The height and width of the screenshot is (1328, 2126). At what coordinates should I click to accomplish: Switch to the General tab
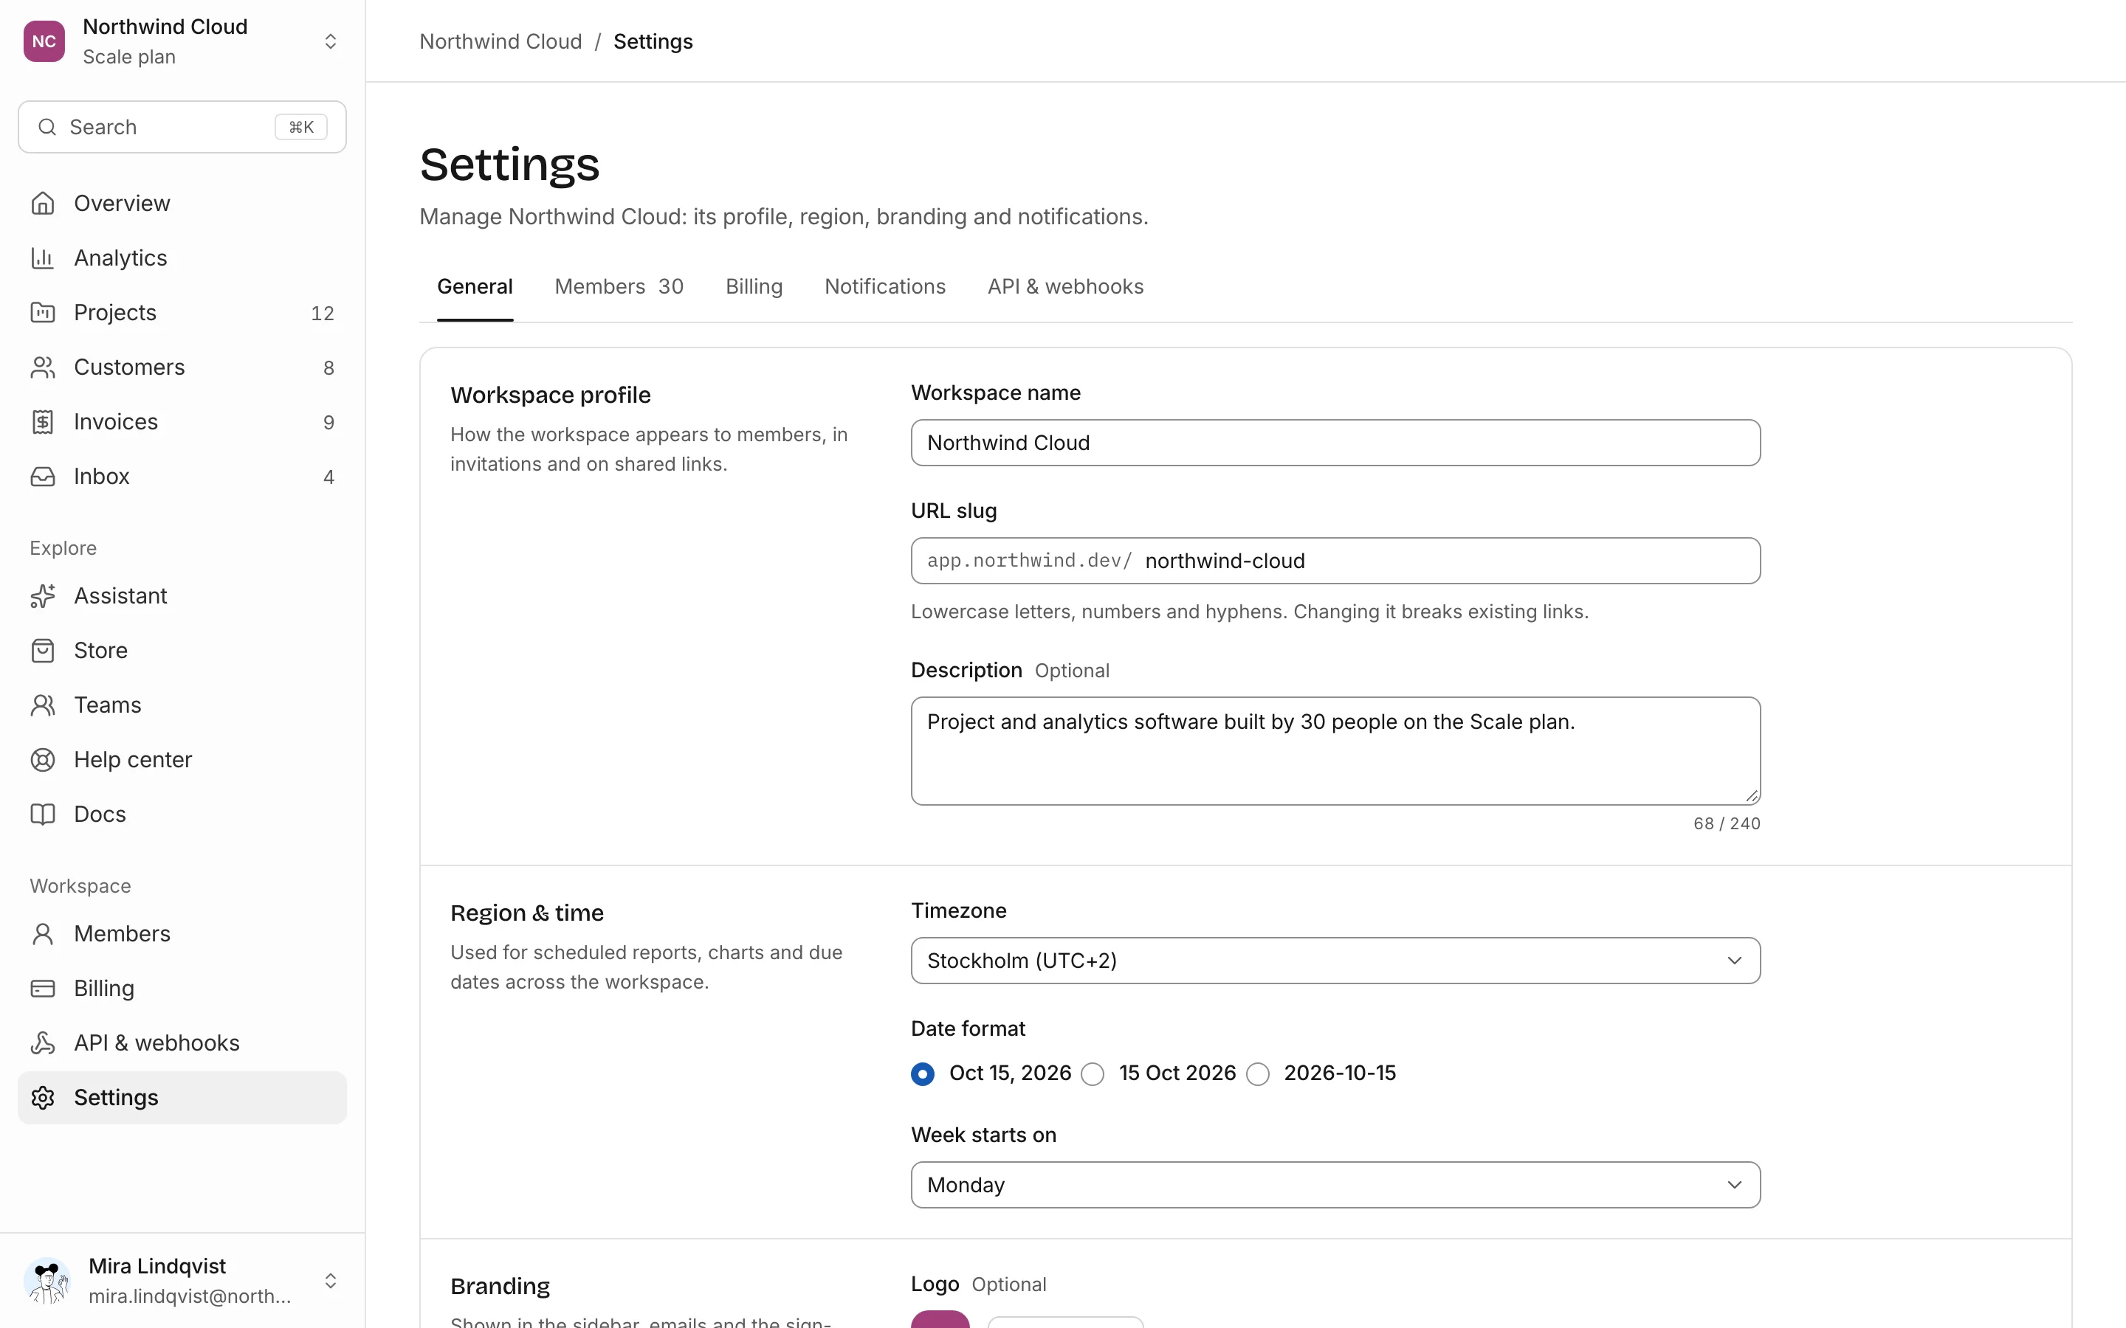click(x=475, y=286)
